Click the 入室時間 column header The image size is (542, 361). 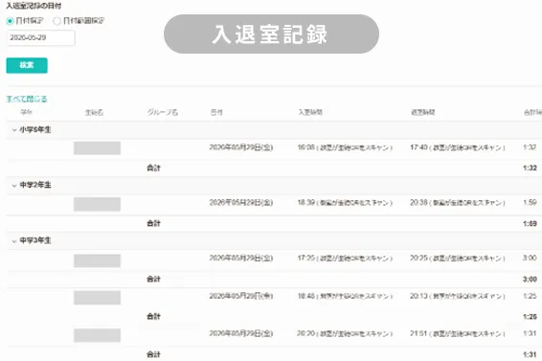point(310,112)
